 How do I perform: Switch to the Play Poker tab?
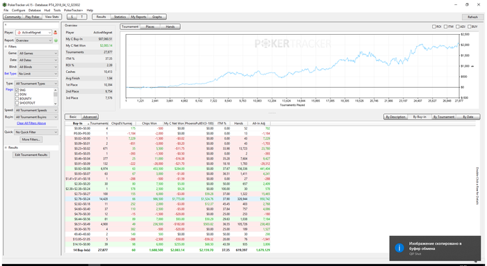pyautogui.click(x=32, y=17)
